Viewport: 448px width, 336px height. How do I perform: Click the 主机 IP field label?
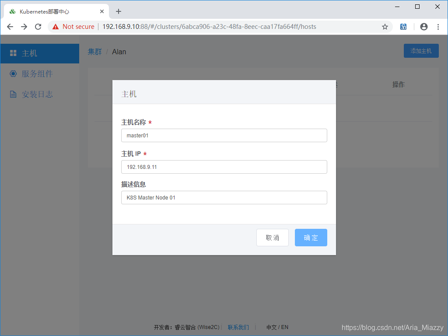tap(131, 154)
